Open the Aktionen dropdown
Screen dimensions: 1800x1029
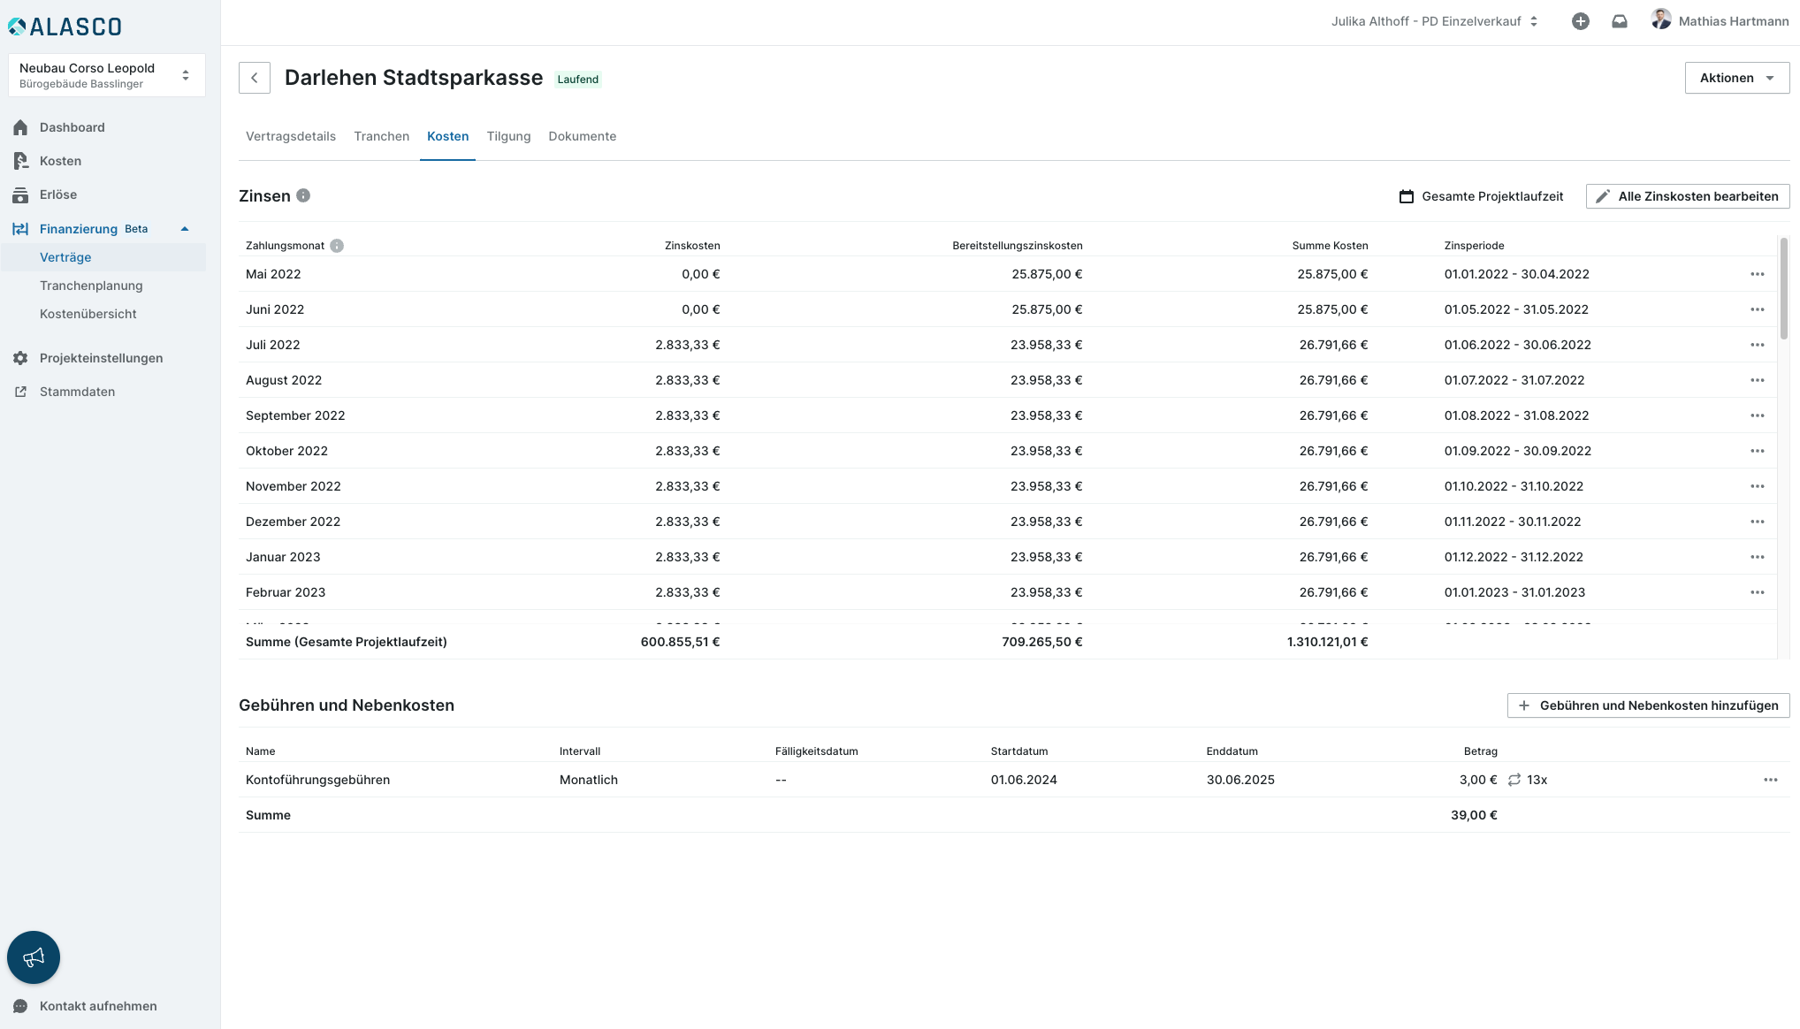click(1736, 78)
